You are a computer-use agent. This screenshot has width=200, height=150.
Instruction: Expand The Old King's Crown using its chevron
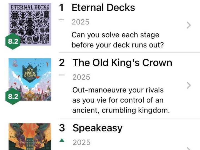click(x=189, y=85)
